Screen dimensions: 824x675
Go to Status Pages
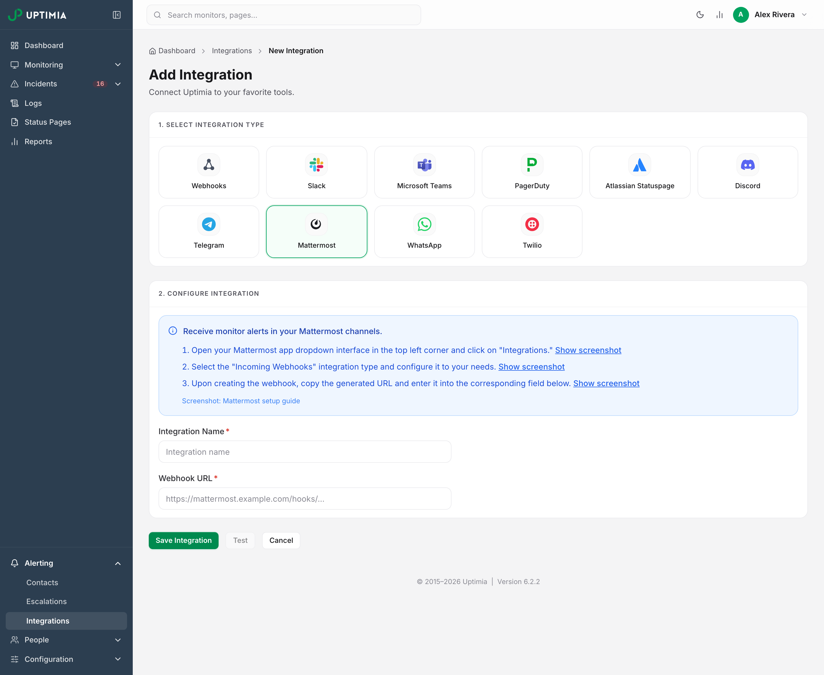(66, 122)
